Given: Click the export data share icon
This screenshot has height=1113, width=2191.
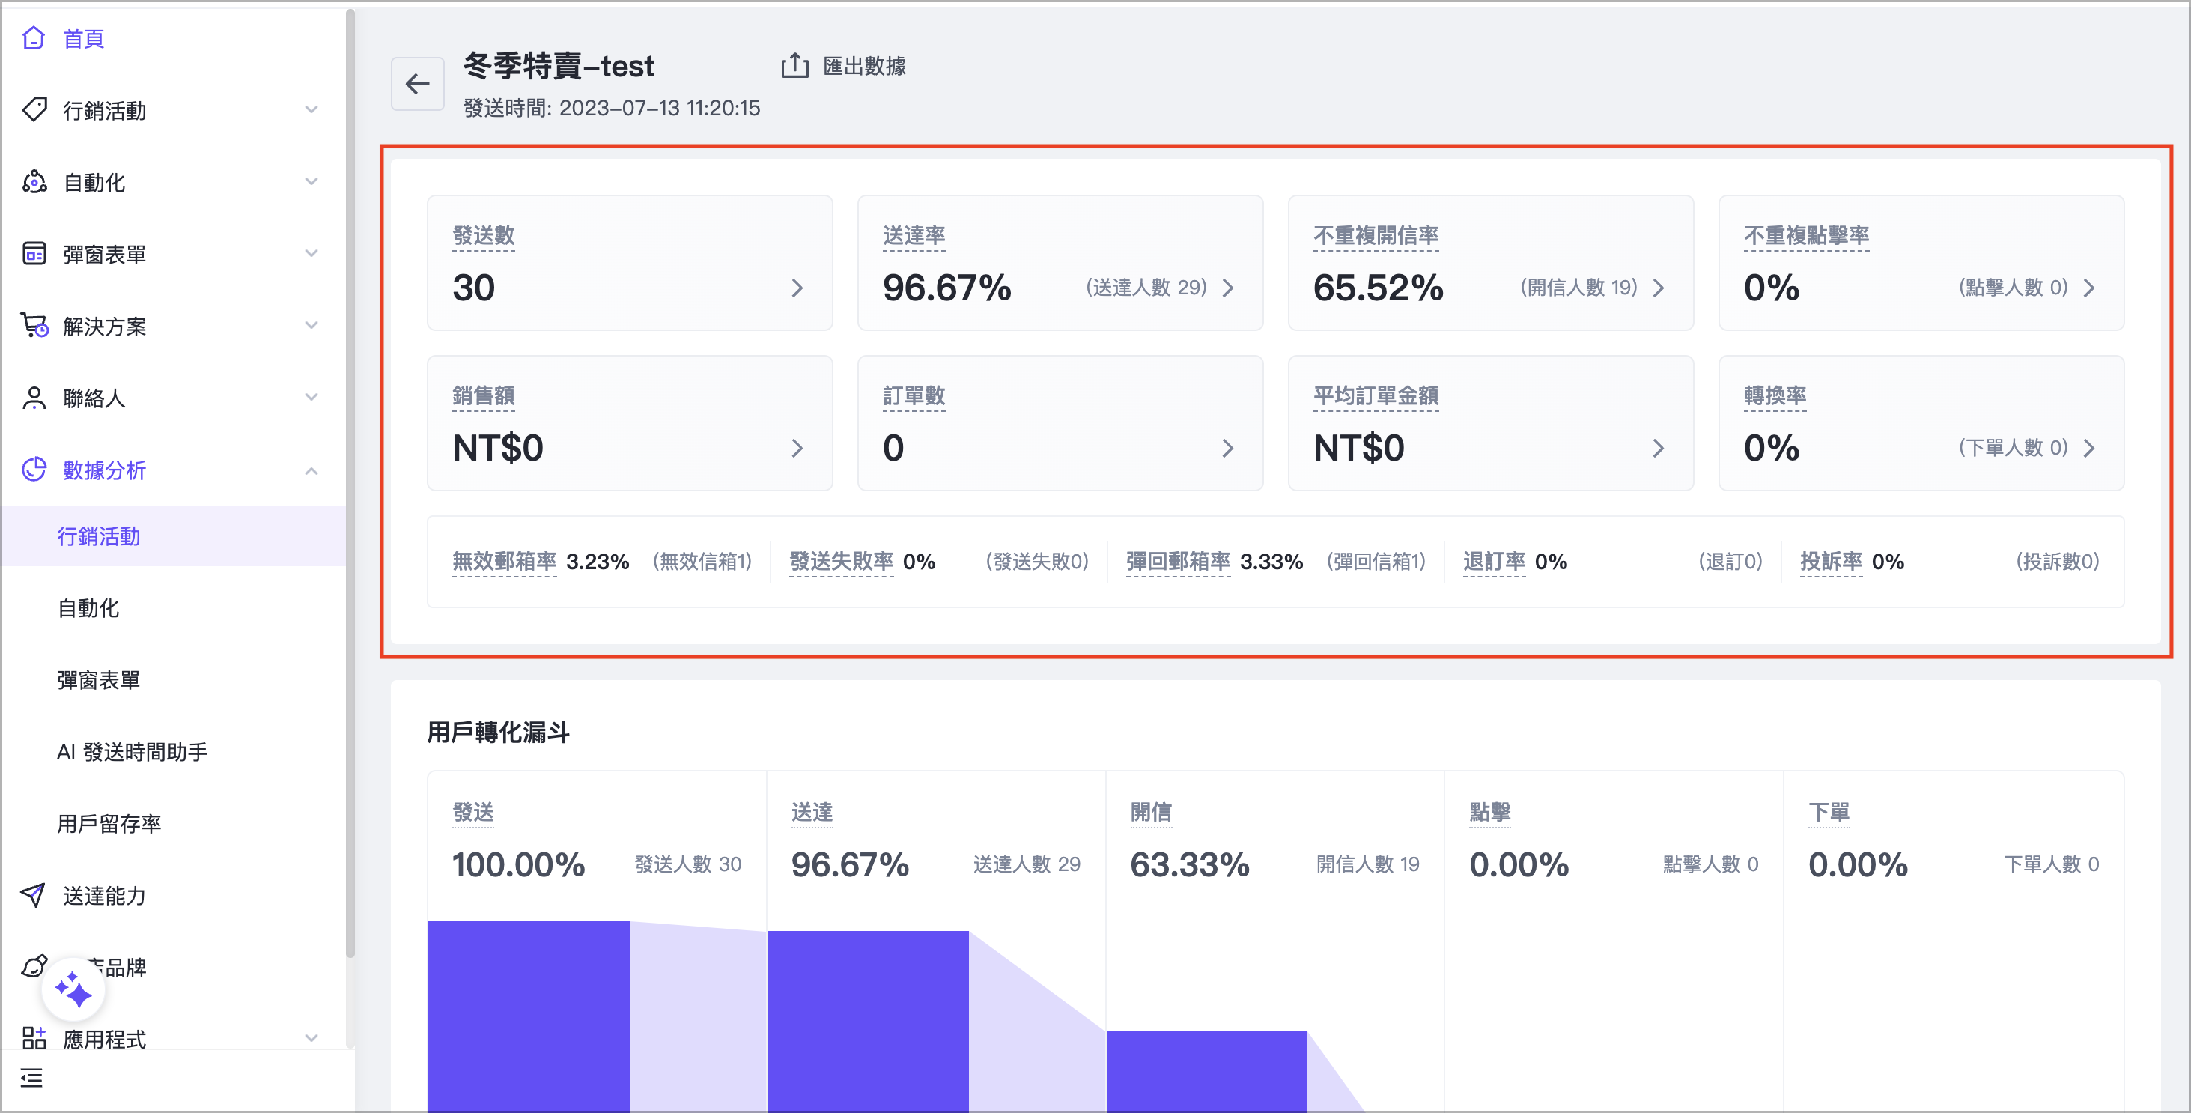Looking at the screenshot, I should click(794, 65).
